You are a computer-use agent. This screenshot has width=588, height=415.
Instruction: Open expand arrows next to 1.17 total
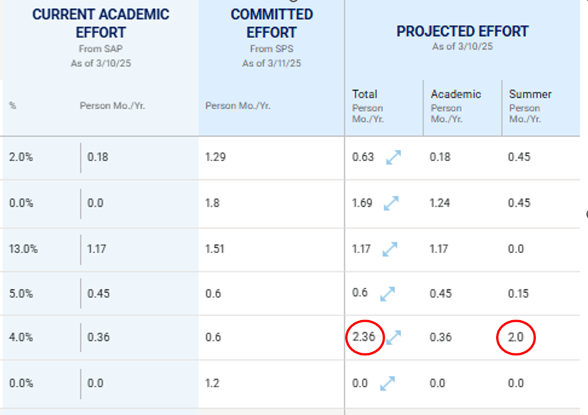click(x=390, y=249)
